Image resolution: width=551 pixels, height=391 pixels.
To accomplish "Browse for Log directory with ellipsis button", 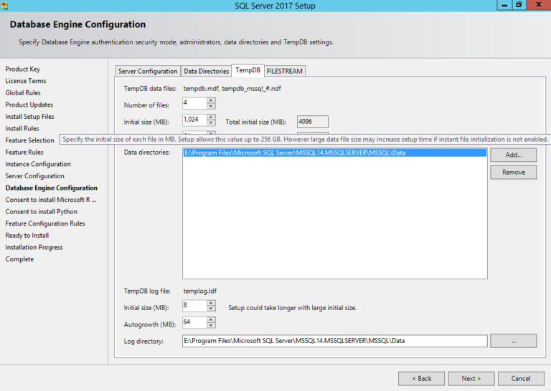I will [514, 341].
